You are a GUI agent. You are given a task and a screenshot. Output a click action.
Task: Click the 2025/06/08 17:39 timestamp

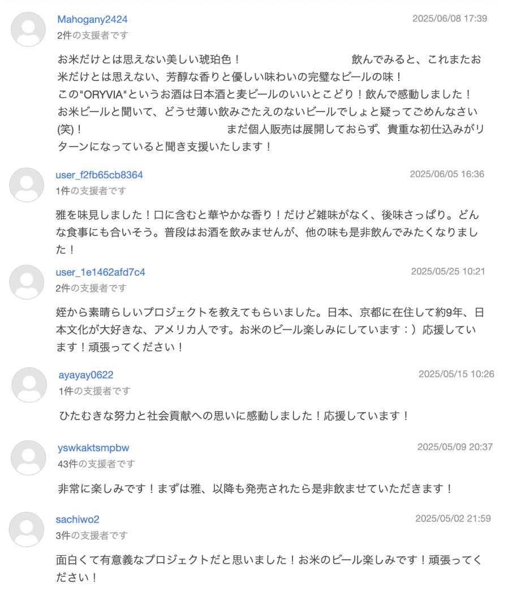449,19
